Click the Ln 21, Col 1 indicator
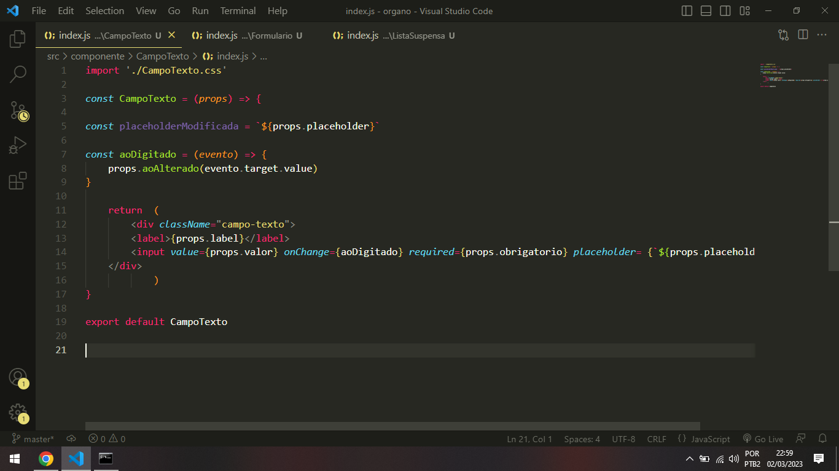 529,439
